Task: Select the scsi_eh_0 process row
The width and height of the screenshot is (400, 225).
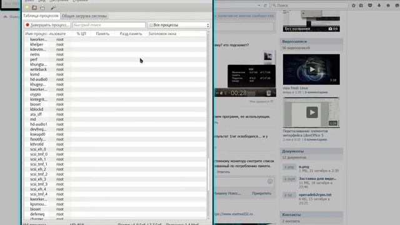Action: point(115,149)
